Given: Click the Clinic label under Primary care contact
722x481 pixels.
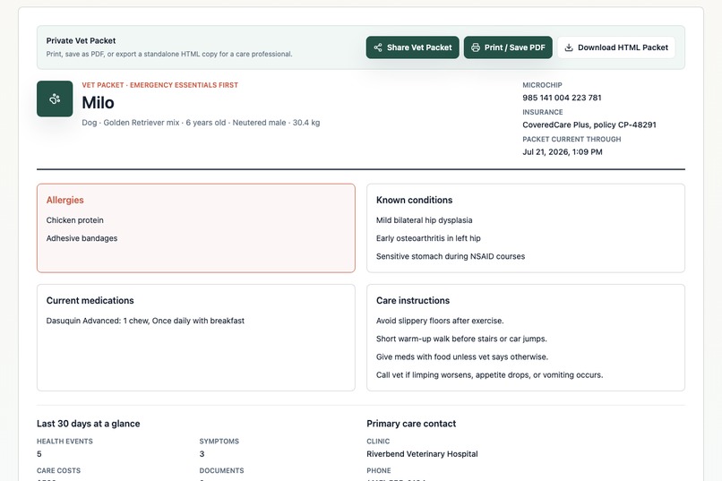Looking at the screenshot, I should (x=378, y=442).
